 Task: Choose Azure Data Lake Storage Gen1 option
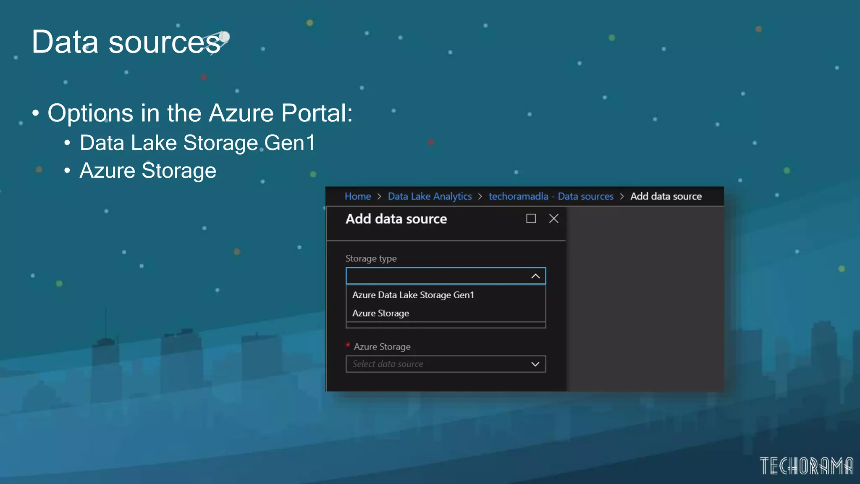point(446,295)
